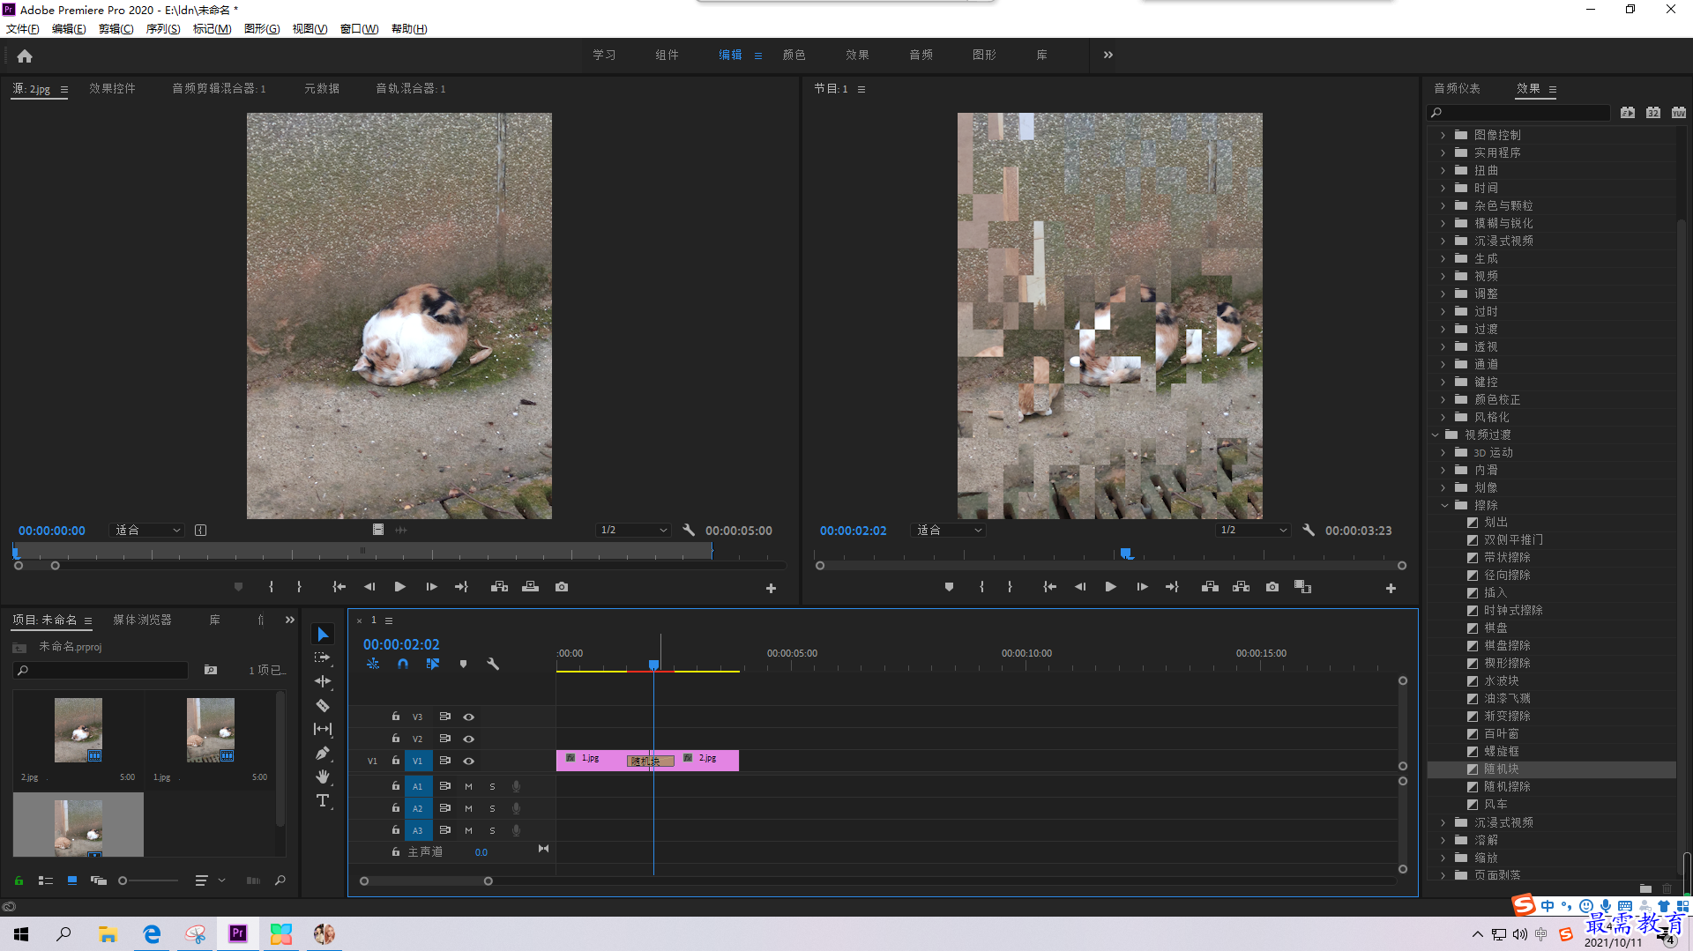This screenshot has height=951, width=1693.
Task: Expand the 图像控制 effects folder
Action: [1443, 135]
